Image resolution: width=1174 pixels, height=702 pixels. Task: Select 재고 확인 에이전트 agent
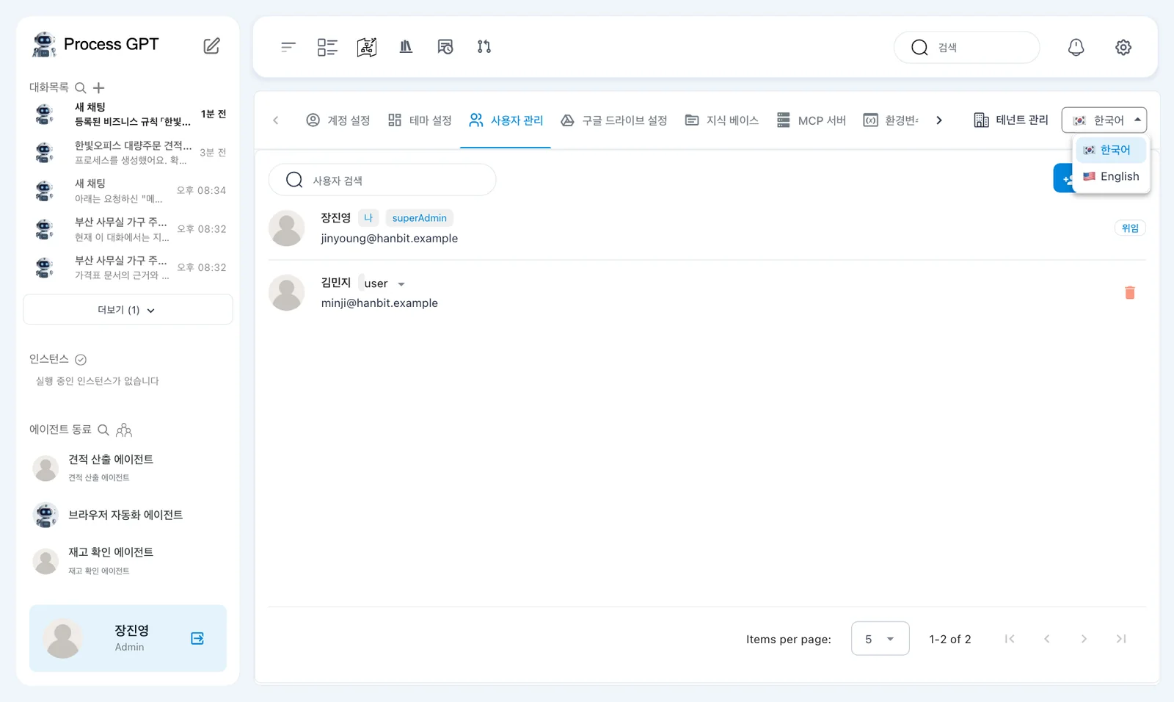128,561
